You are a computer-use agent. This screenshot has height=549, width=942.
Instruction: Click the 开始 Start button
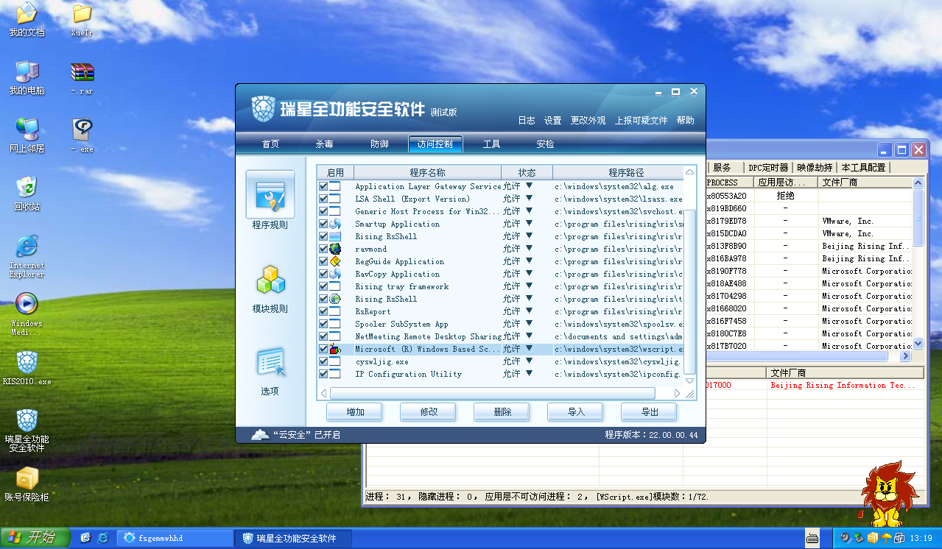35,538
